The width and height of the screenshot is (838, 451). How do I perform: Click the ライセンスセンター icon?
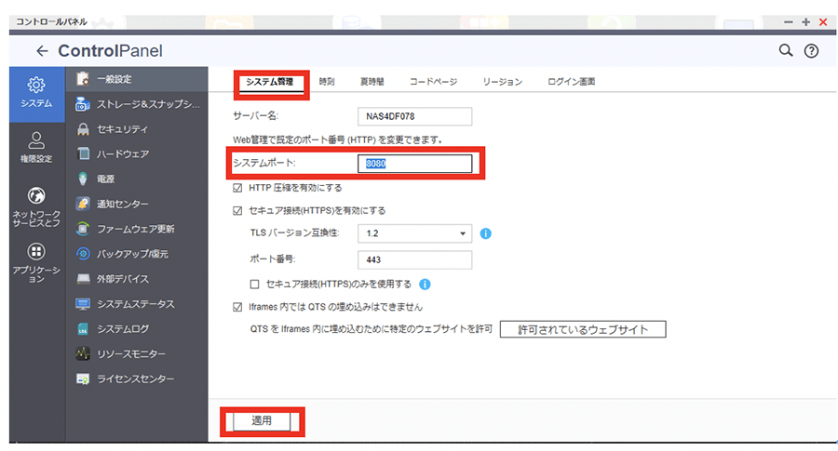82,378
